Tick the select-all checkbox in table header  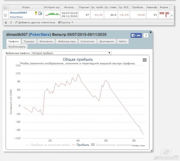coord(5,7)
